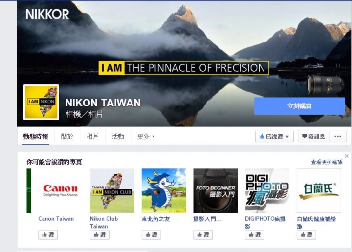This screenshot has height=252, width=352.
Task: Like the 攝影入門 page
Action: [203, 235]
